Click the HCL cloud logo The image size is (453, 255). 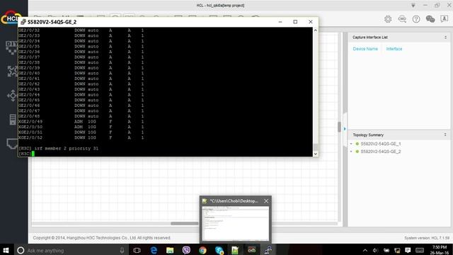[x=11, y=18]
